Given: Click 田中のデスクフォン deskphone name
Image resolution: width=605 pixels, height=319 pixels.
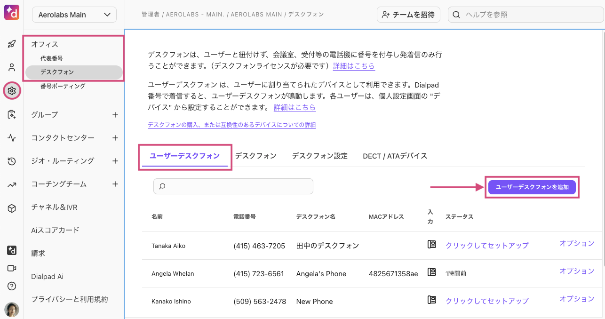Looking at the screenshot, I should coord(327,246).
